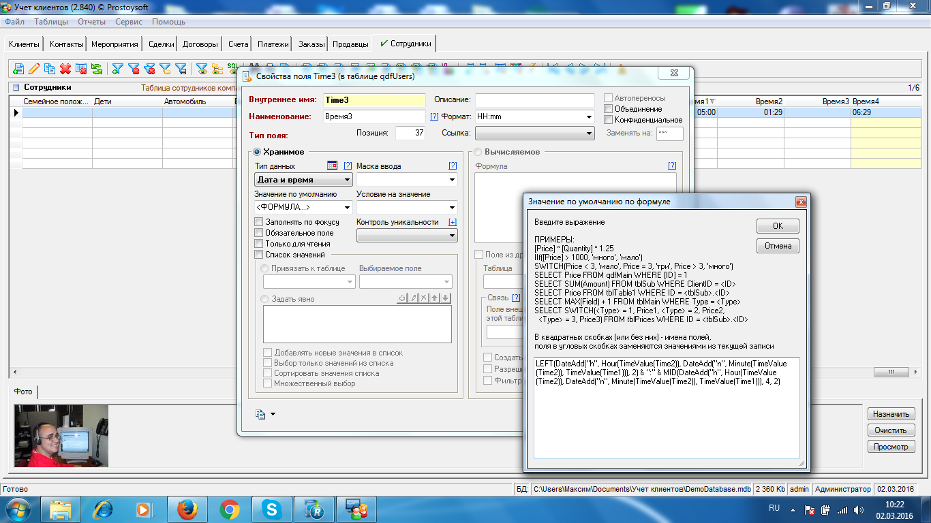Check the Конфиденциальное option
Image resolution: width=931 pixels, height=523 pixels.
click(609, 120)
